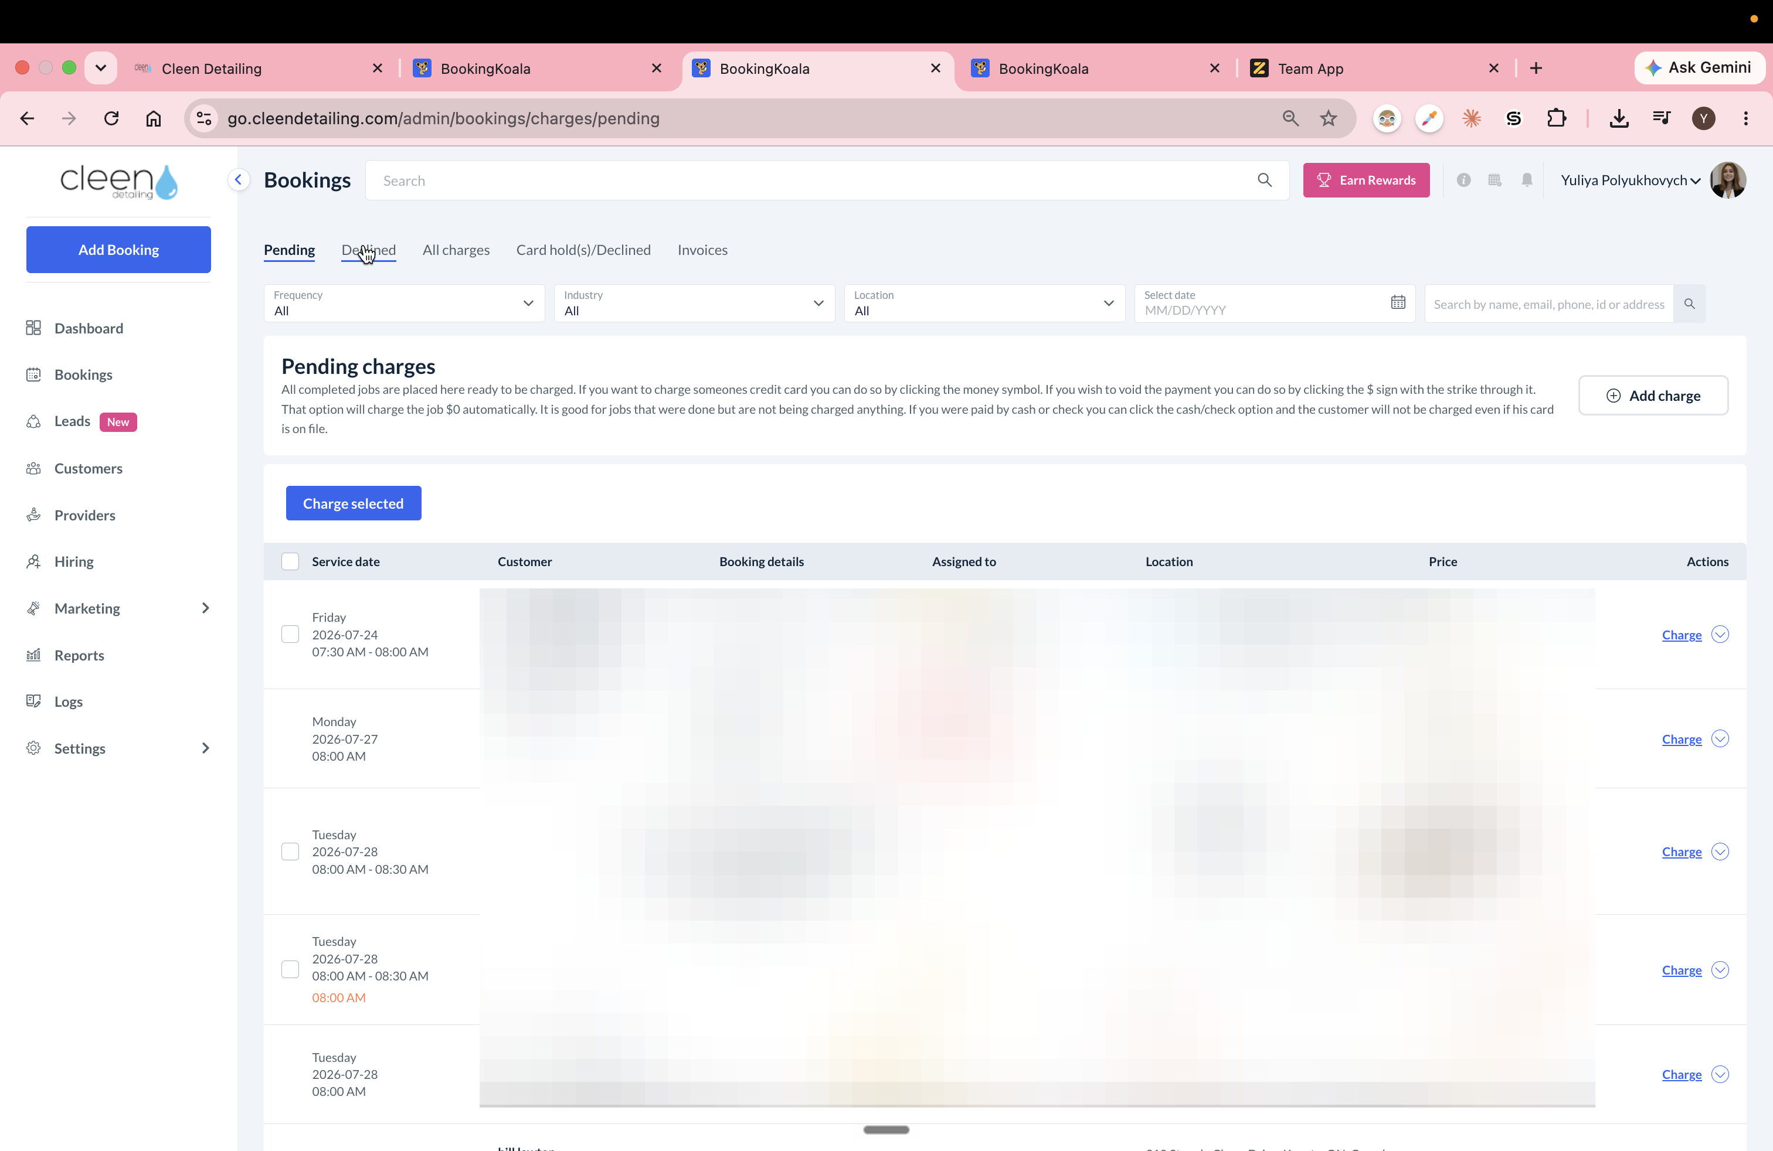
Task: Check the Tuesday 08:00 AM - 08:30 AM first row
Action: [x=290, y=852]
